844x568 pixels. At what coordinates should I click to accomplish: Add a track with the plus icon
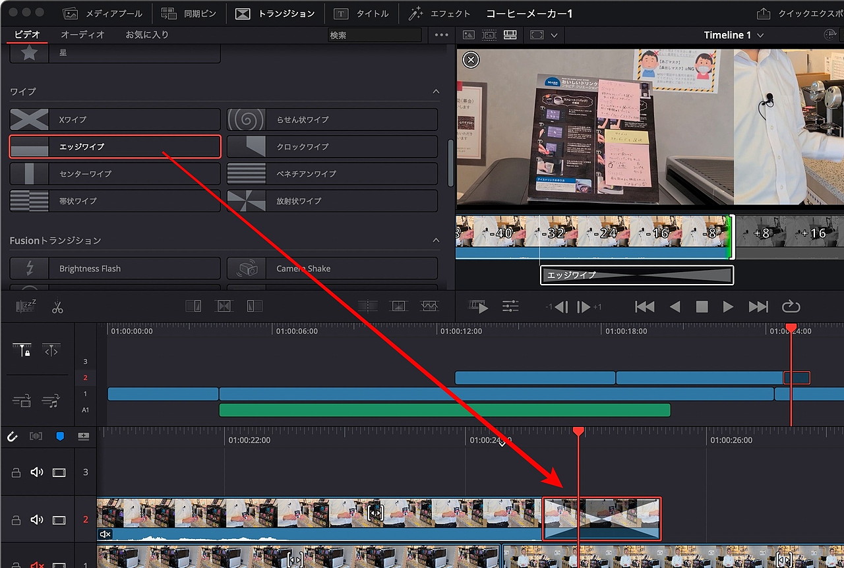point(84,436)
